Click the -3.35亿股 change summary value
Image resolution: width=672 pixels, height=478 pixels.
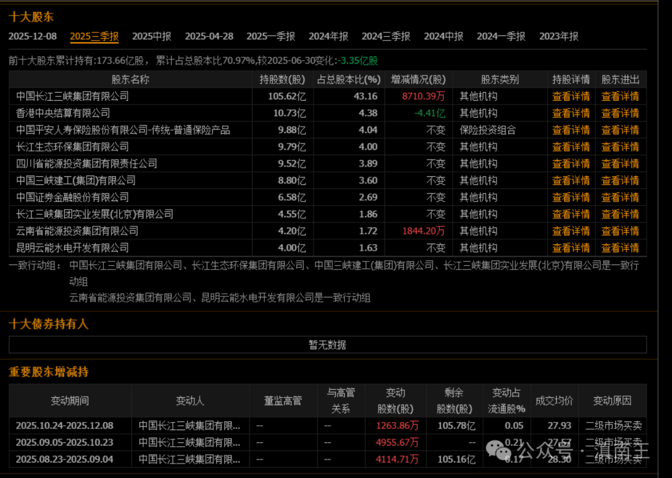pyautogui.click(x=358, y=61)
